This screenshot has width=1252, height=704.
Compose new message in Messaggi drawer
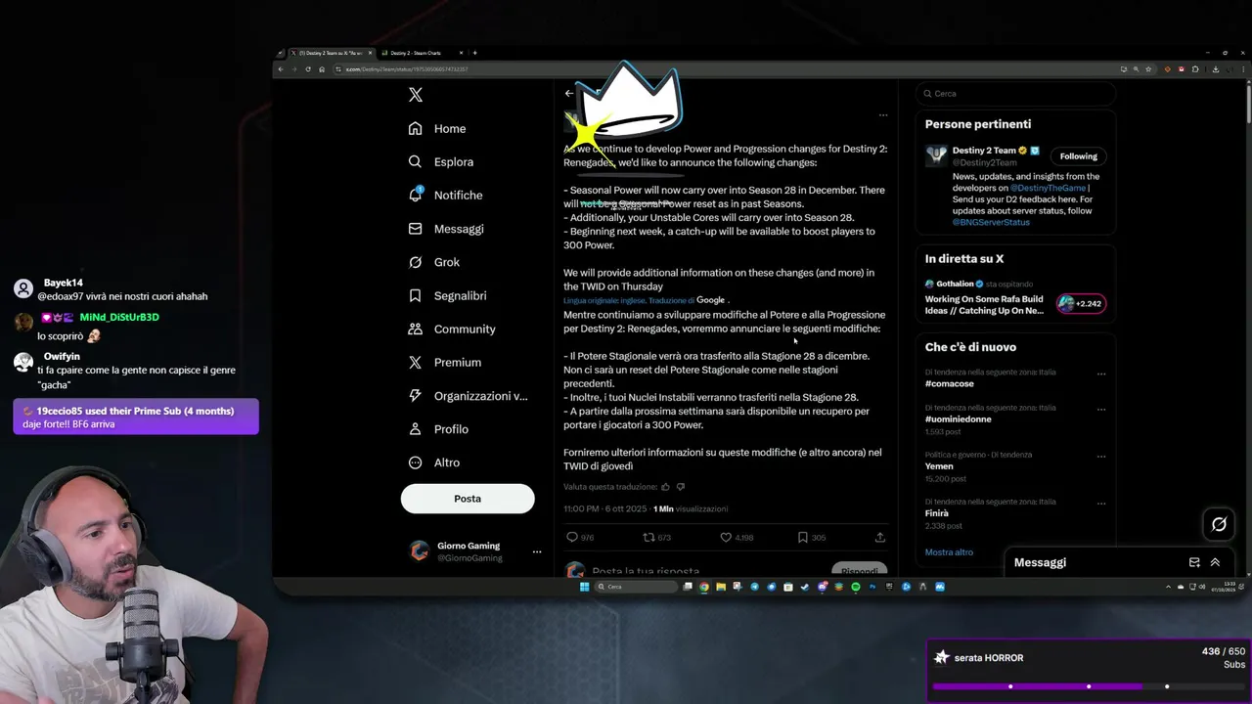pyautogui.click(x=1194, y=562)
